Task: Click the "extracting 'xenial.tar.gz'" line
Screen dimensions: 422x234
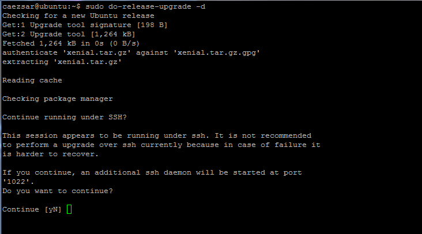Action: 62,62
